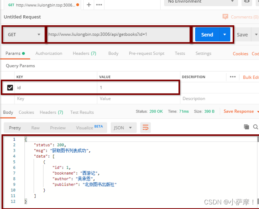The image size is (259, 209).
Task: Uncheck the id query param checkbox
Action: [10, 88]
